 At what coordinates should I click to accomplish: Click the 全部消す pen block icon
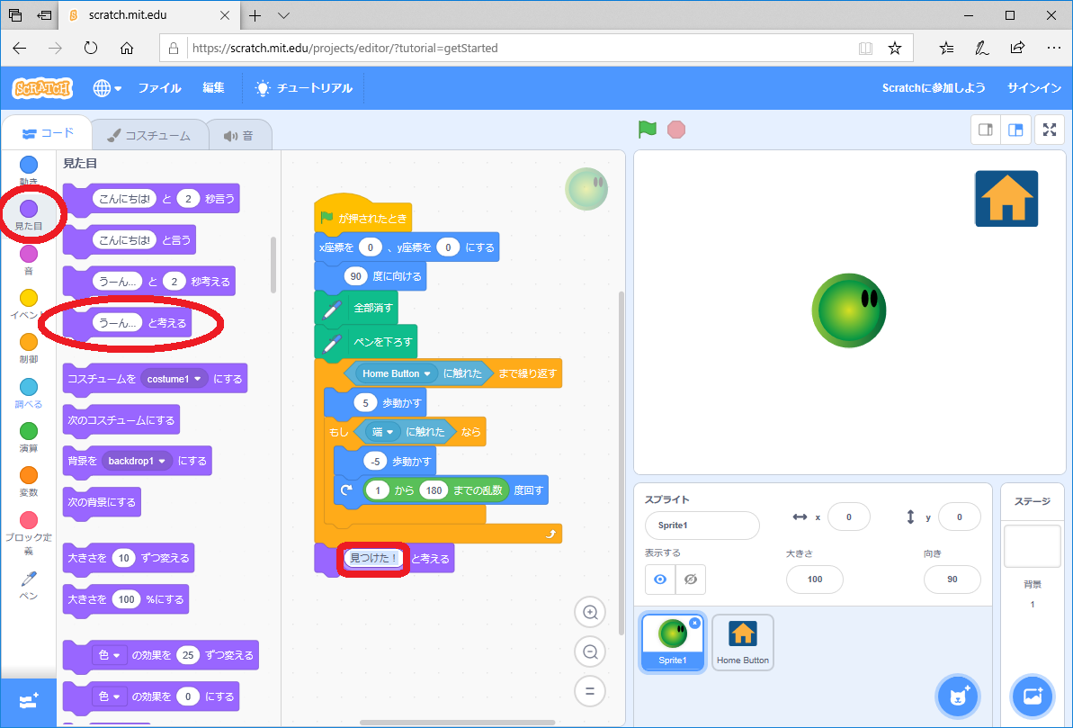point(332,309)
